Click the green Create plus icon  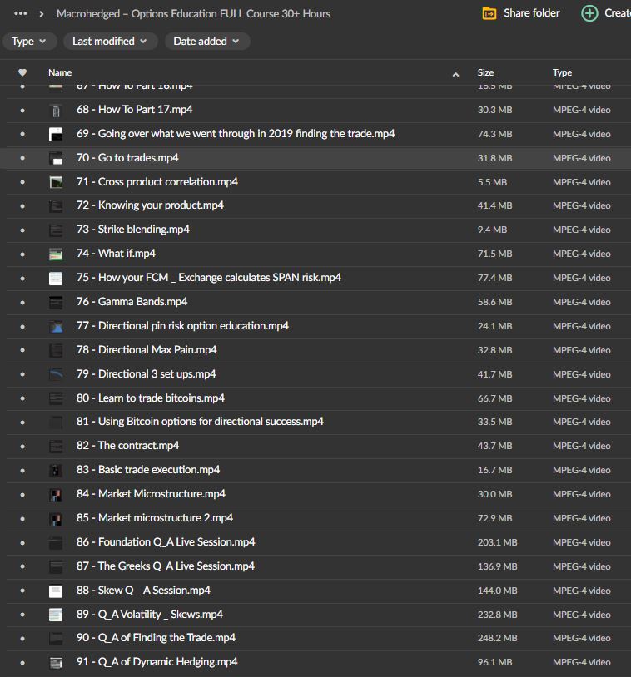coord(589,13)
